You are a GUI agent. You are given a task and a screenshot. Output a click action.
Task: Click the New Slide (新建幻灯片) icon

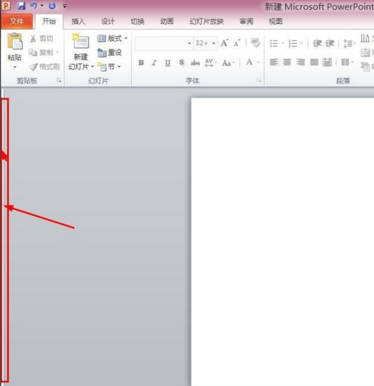80,42
